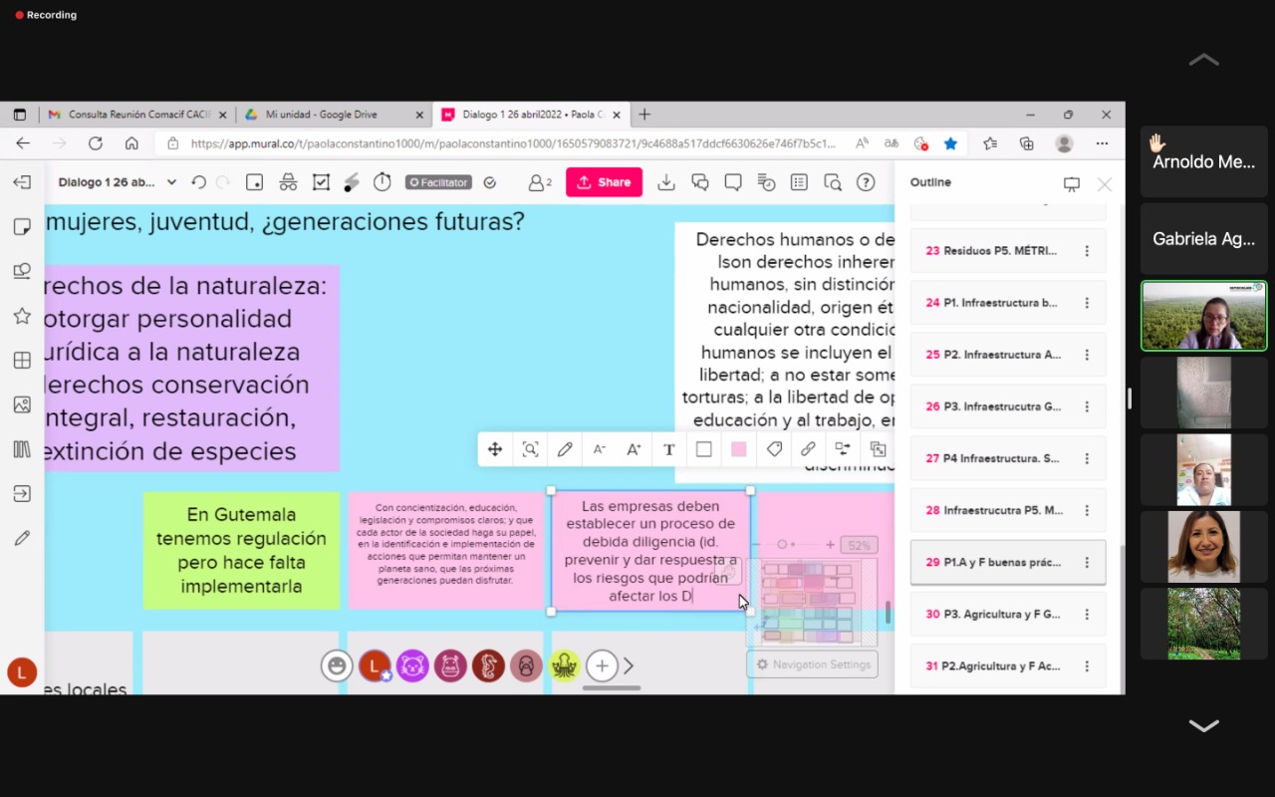The height and width of the screenshot is (797, 1275).
Task: Open the voting session tool
Action: point(321,182)
